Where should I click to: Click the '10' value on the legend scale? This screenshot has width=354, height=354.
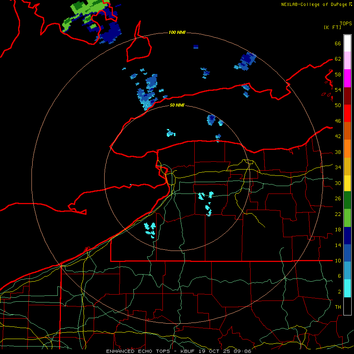point(338,261)
